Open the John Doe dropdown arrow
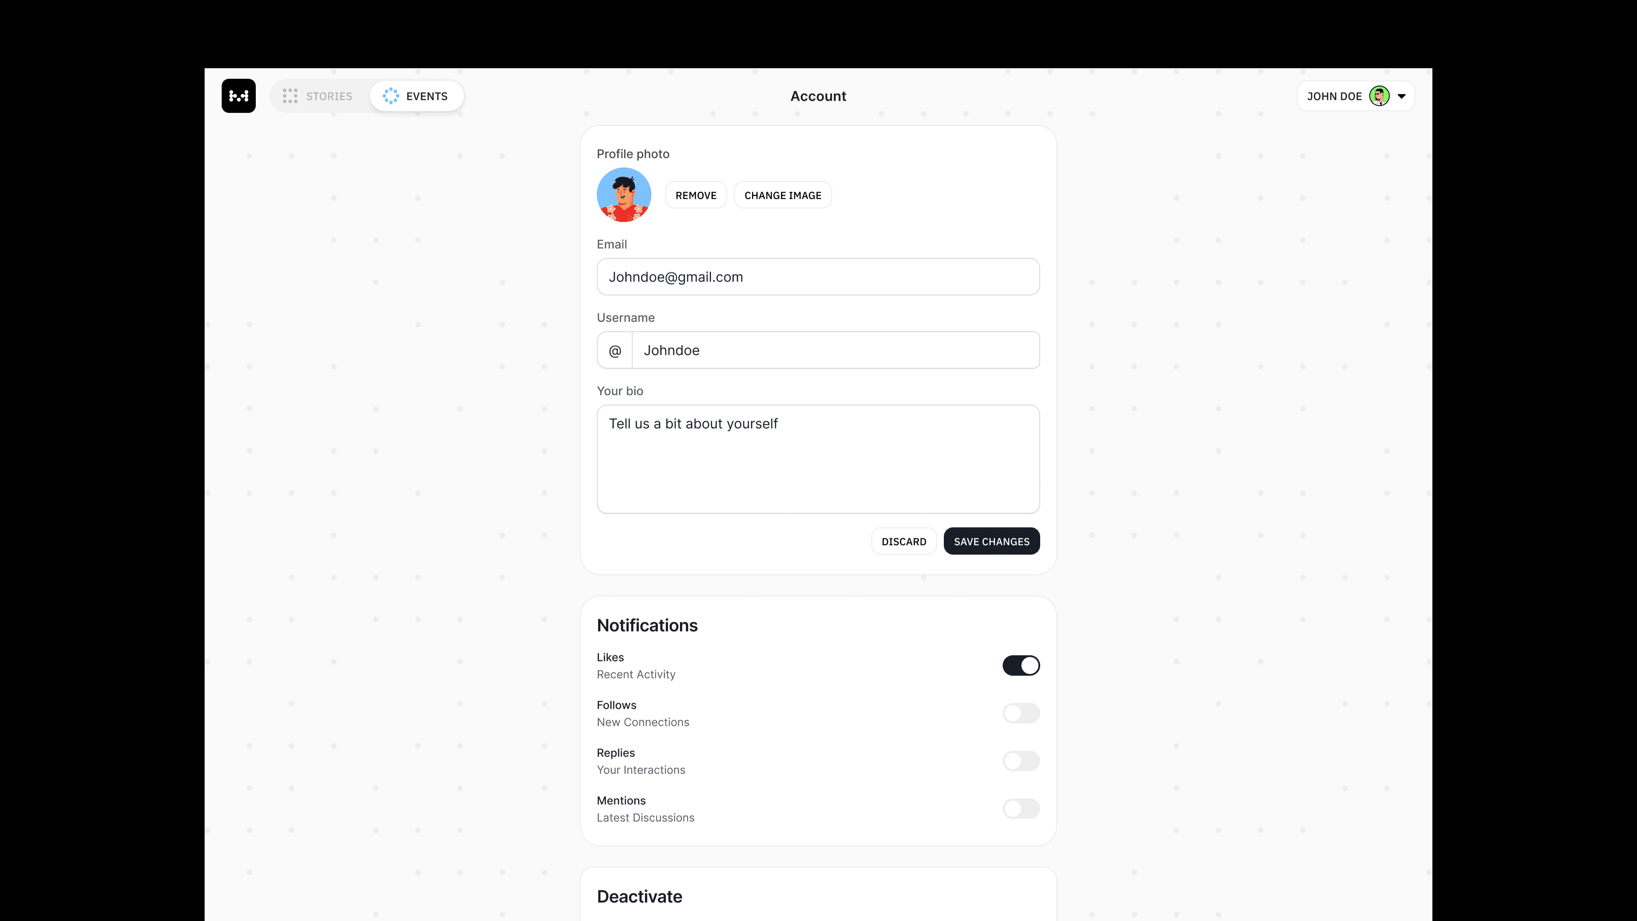 (x=1401, y=97)
